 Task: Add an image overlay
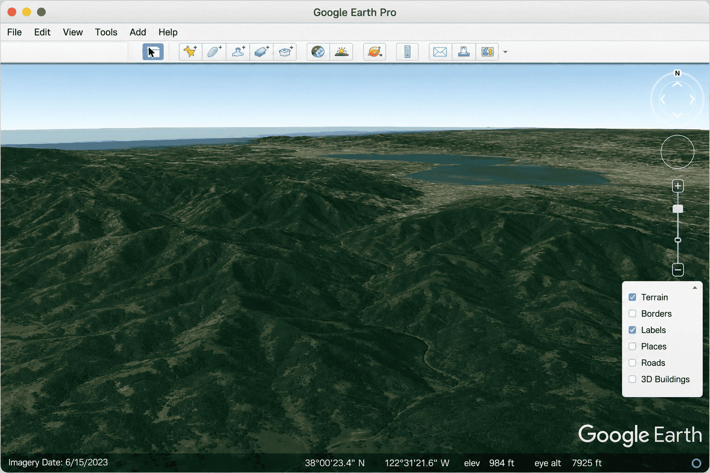click(261, 52)
